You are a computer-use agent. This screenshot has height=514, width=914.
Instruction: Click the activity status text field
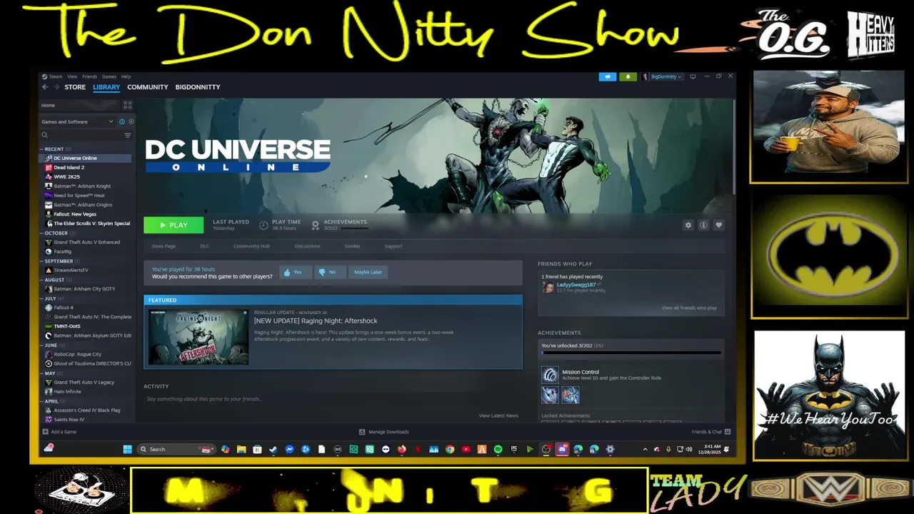(x=333, y=399)
